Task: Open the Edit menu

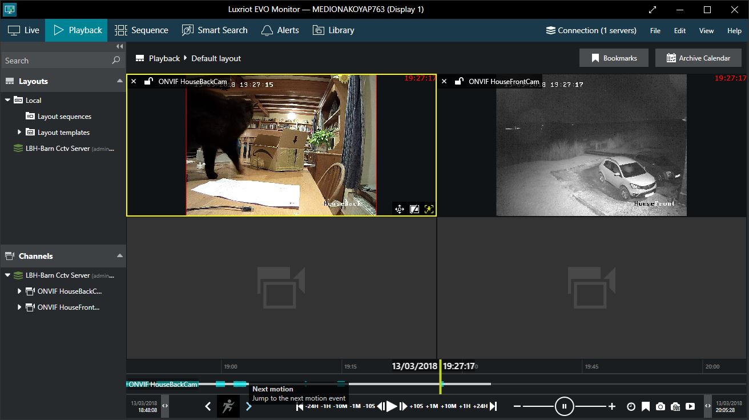Action: click(679, 31)
